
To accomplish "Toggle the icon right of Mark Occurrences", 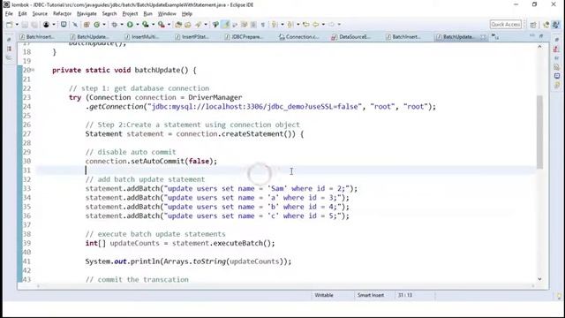I will pyautogui.click(x=235, y=25).
